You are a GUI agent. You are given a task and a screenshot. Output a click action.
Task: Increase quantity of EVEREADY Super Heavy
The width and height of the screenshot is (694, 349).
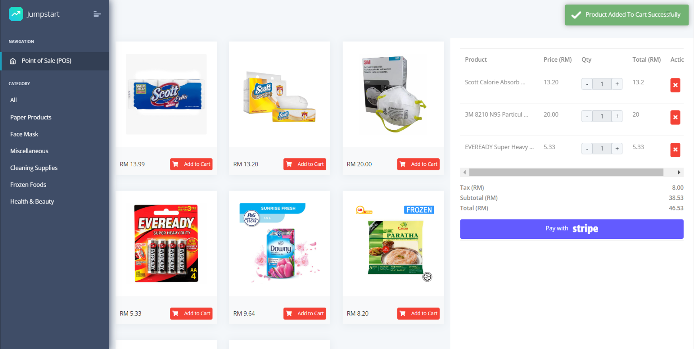pyautogui.click(x=617, y=149)
